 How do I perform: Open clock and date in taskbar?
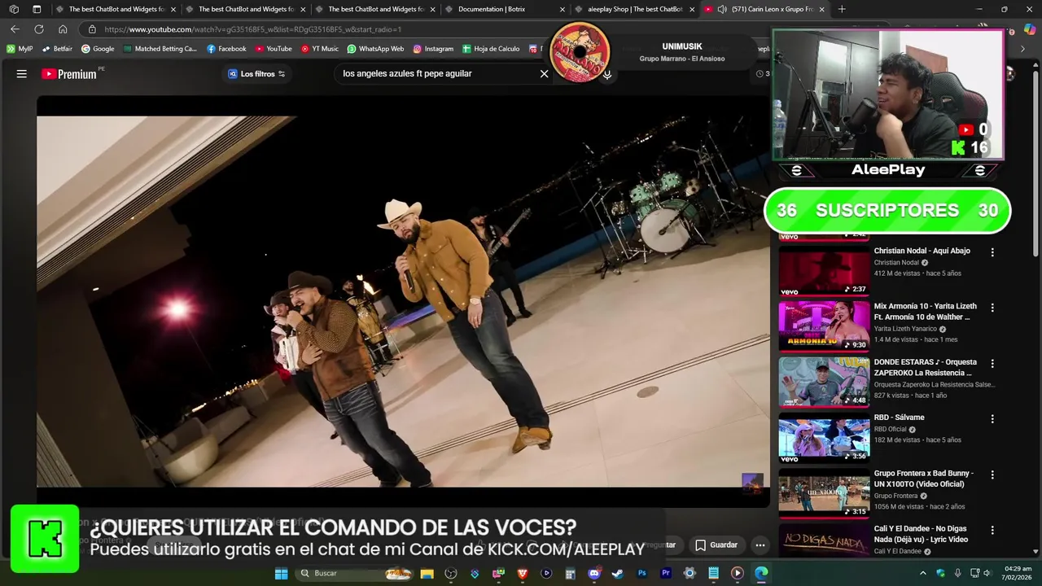(x=1018, y=573)
